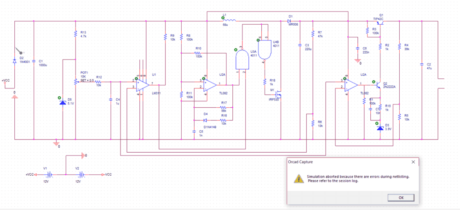Screen dimensions: 460x210
Task: Click the POT1 10K potentiometer
Action: click(x=75, y=82)
